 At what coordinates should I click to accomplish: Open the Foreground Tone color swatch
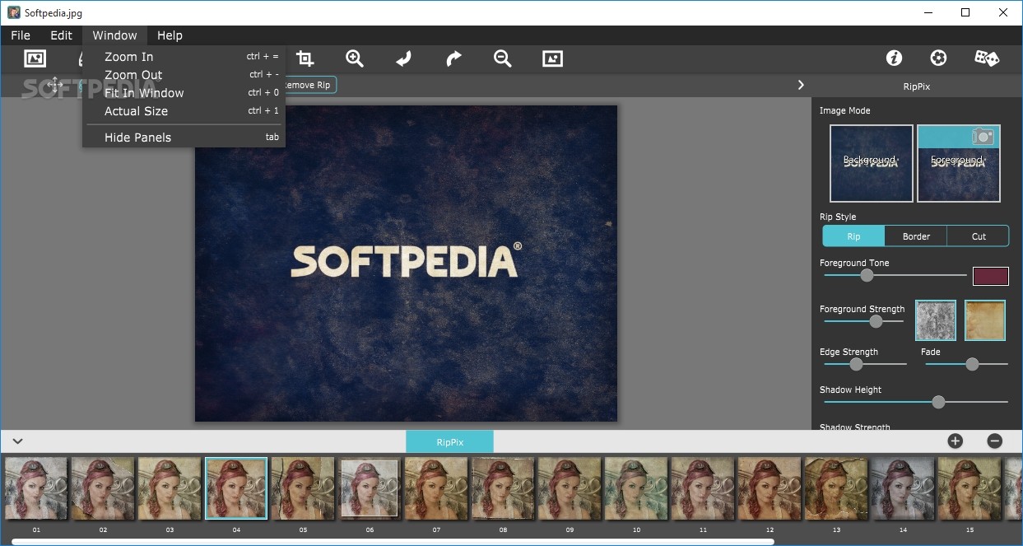pos(991,276)
